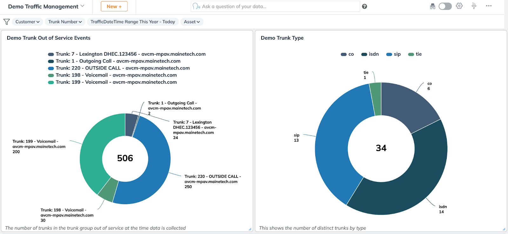Open the TrafficDateTime Range filter

coord(133,22)
